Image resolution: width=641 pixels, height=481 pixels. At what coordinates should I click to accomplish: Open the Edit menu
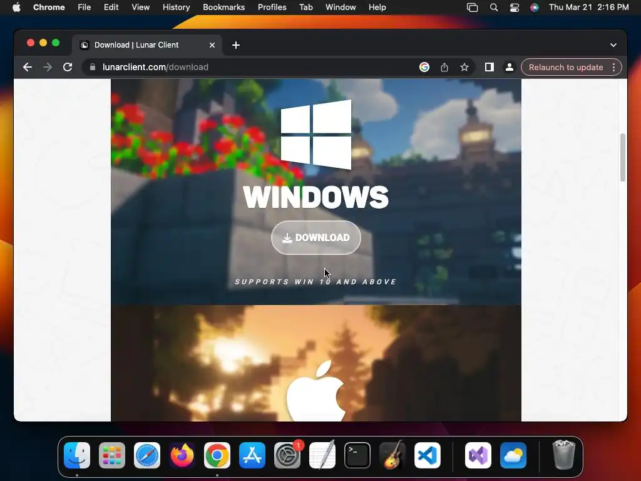pyautogui.click(x=111, y=7)
